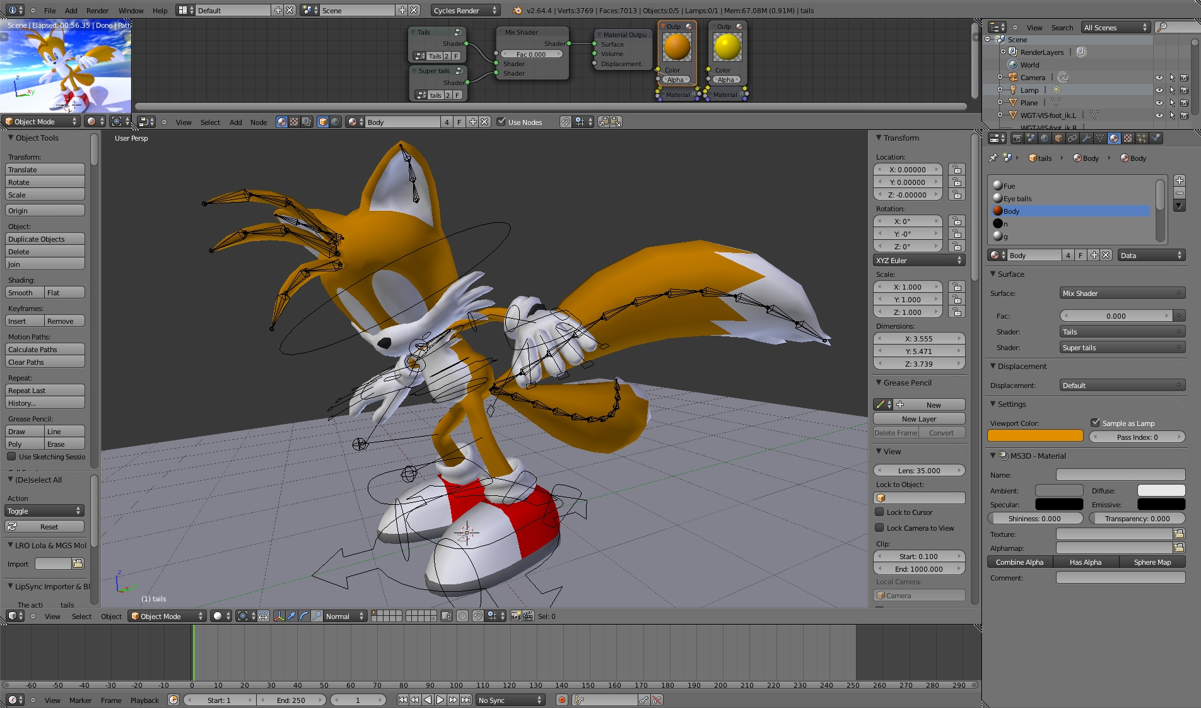Click the Origin button in Object Tools
This screenshot has width=1201, height=708.
tap(45, 210)
